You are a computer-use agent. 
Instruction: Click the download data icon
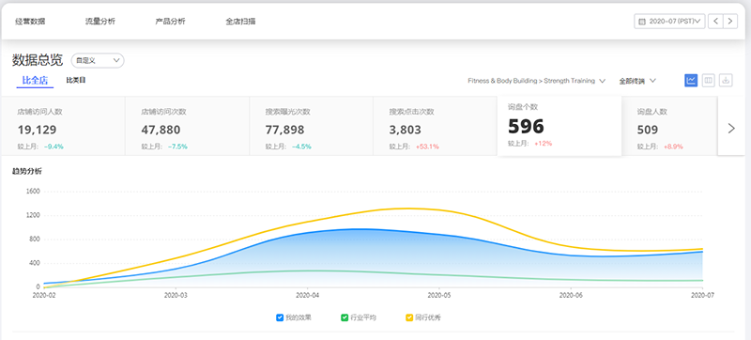coord(726,81)
